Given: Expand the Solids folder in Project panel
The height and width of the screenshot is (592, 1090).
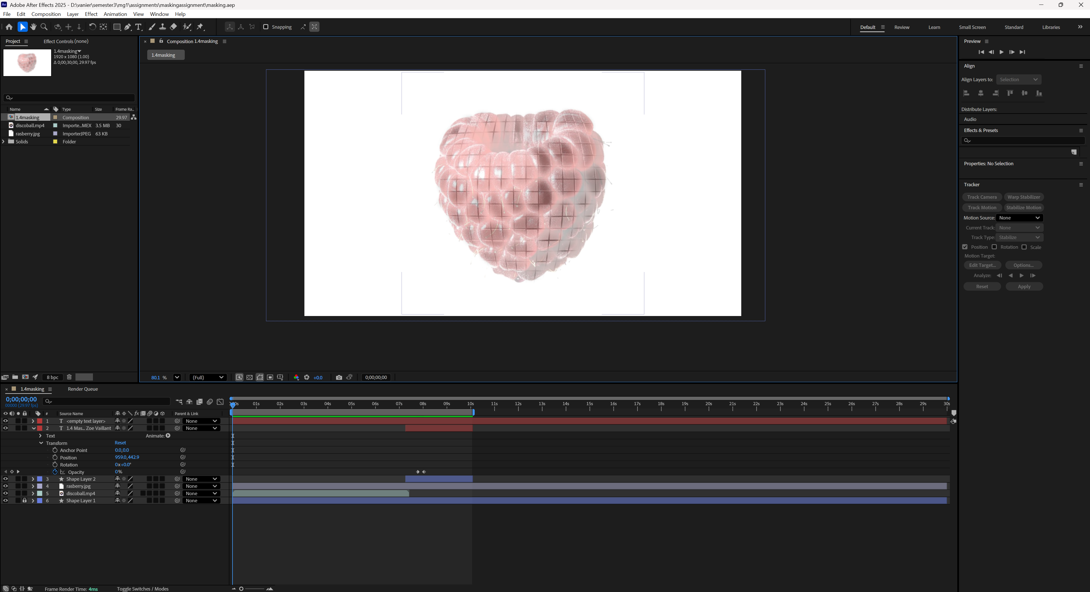Looking at the screenshot, I should pos(4,142).
